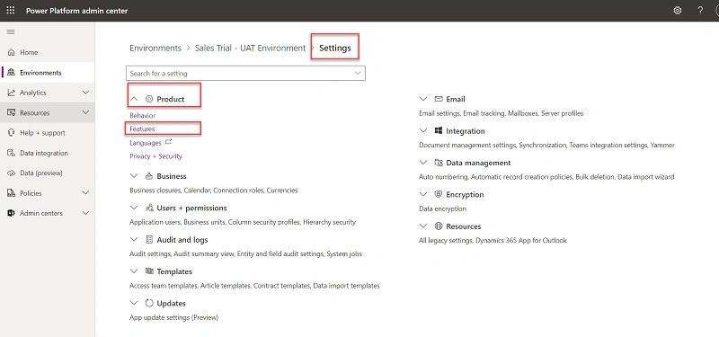Screen dimensions: 719x337
Task: Click the Templates icon
Action: [149, 271]
